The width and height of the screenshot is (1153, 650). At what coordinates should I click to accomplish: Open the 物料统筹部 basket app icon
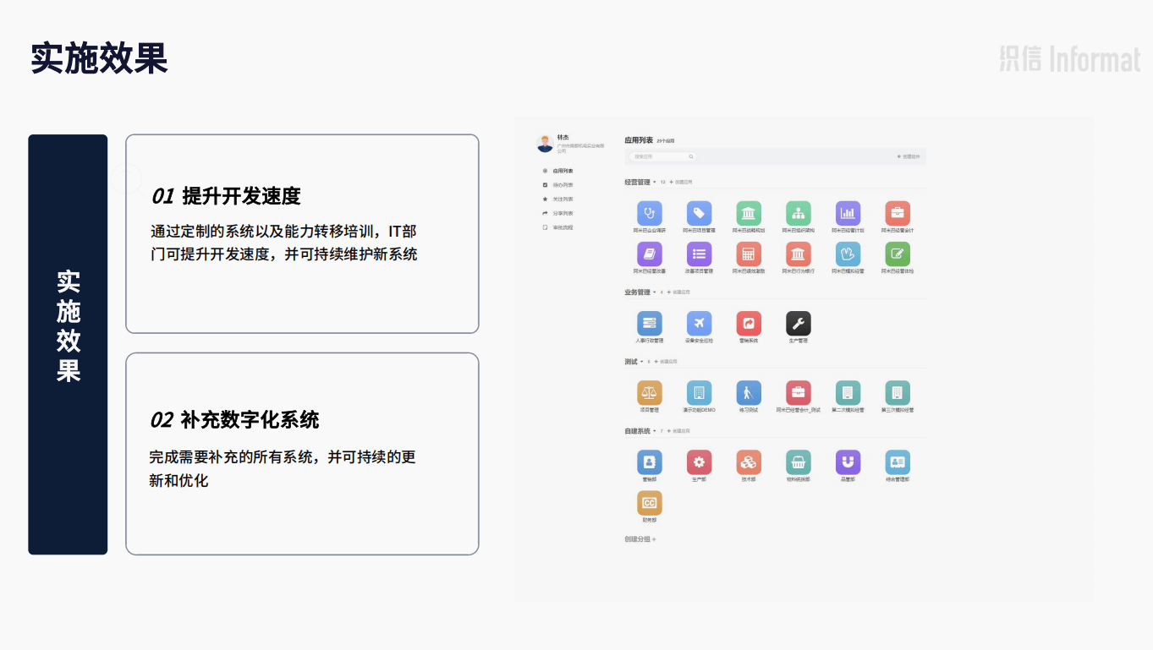pos(798,462)
